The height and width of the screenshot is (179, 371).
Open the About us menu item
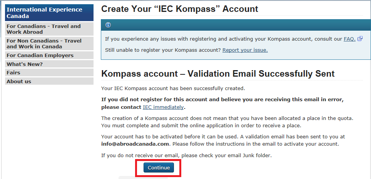pos(49,81)
